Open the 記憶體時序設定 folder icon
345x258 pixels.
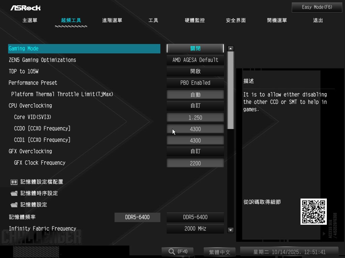tap(14, 193)
